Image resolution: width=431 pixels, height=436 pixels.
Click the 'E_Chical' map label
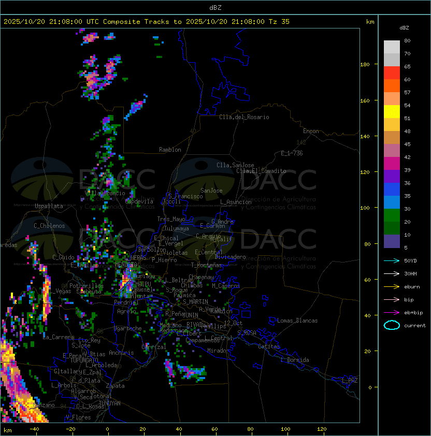[x=166, y=238]
